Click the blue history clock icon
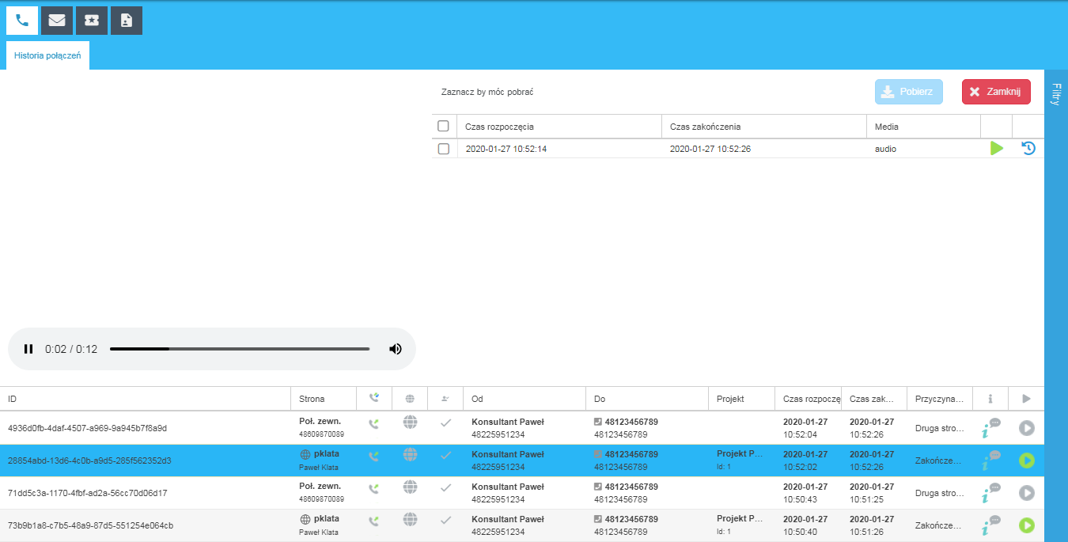The height and width of the screenshot is (542, 1068). [1028, 148]
